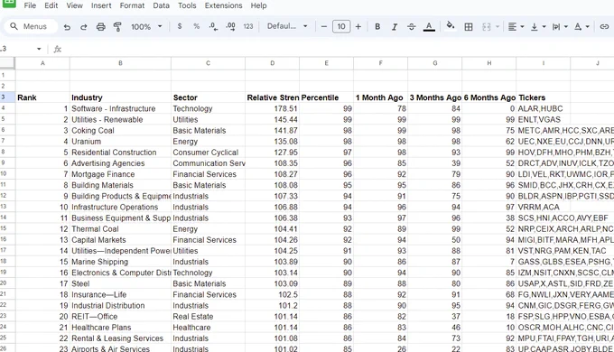Click the font size field showing 10
Viewport: 614px width, 352px height.
click(x=341, y=26)
